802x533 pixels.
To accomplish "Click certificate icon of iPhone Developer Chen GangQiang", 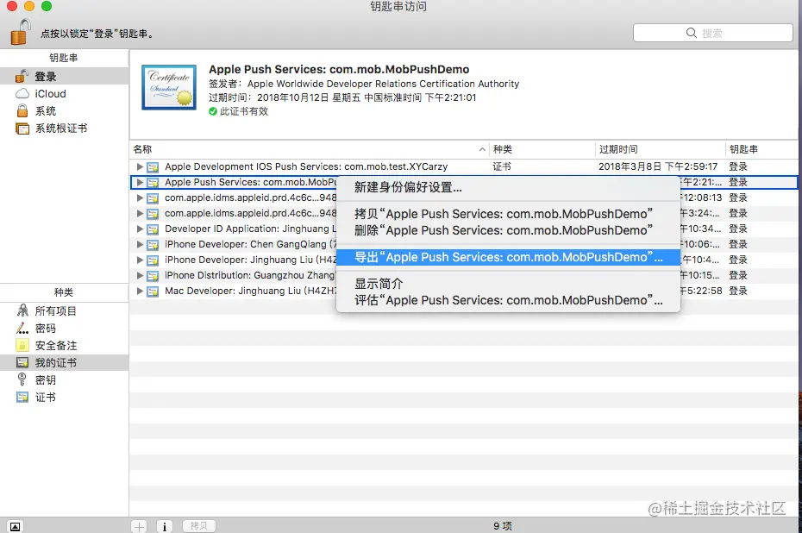I will (153, 245).
